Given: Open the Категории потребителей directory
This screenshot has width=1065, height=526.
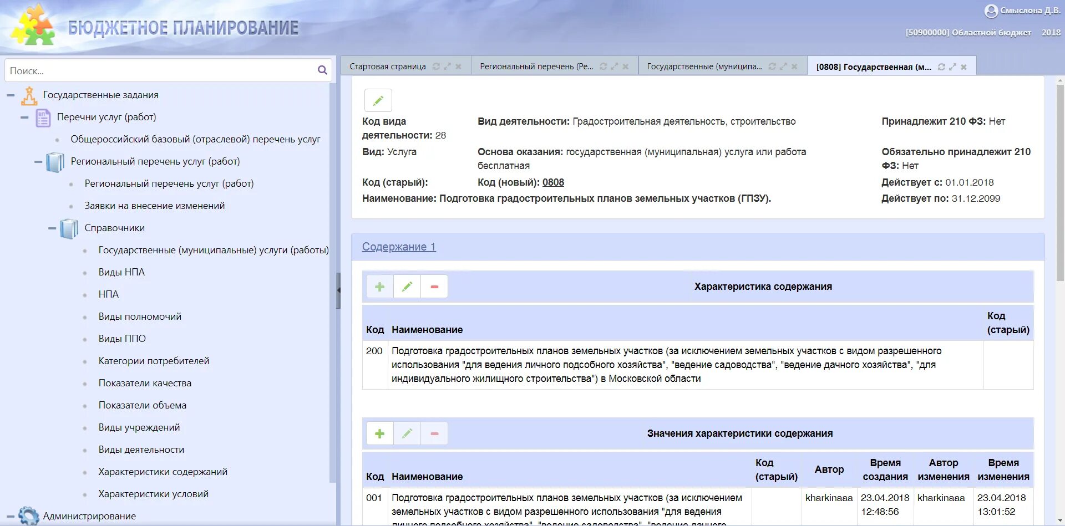Looking at the screenshot, I should click(154, 361).
